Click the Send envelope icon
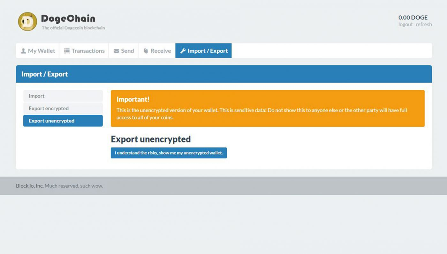Screen dimensions: 447x254 pos(116,51)
